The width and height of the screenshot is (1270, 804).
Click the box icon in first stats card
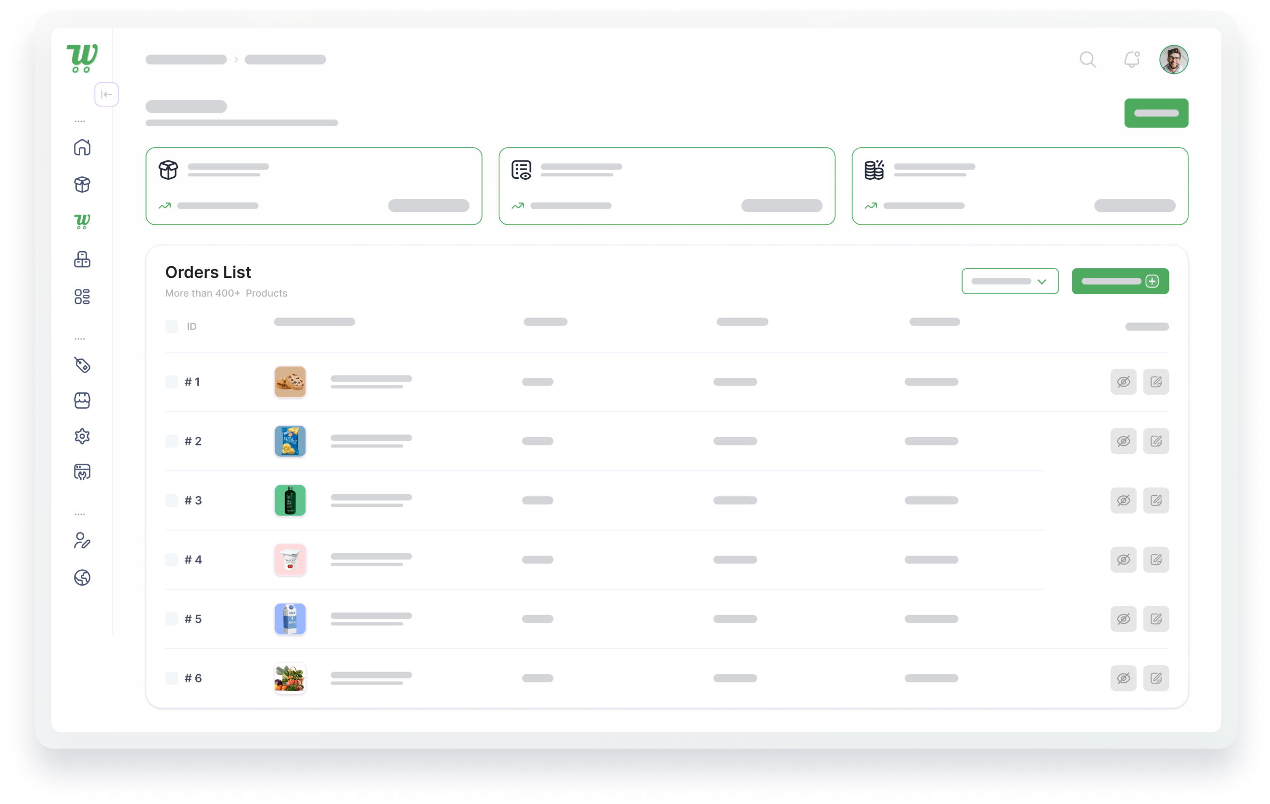[x=168, y=170]
